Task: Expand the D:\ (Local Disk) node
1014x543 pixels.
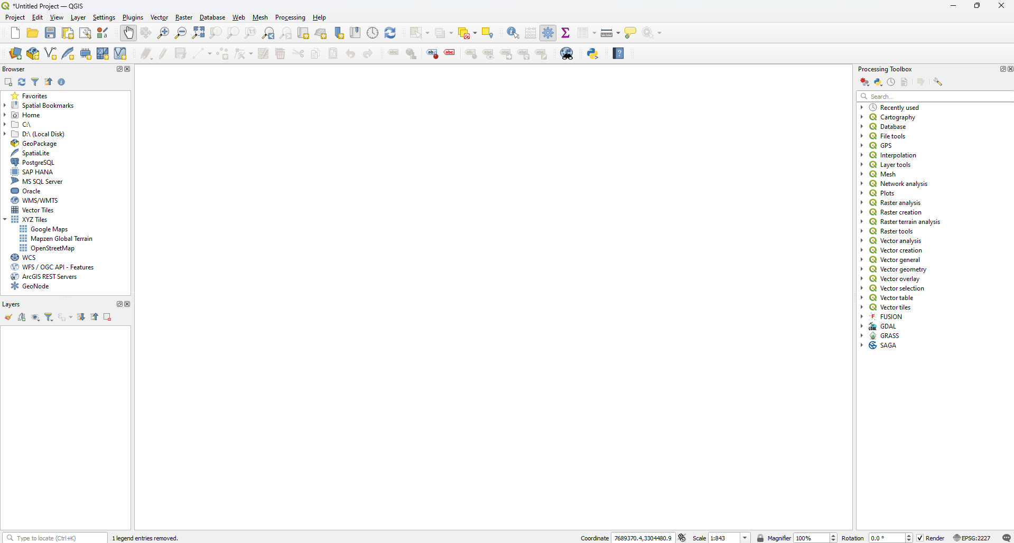Action: [5, 134]
